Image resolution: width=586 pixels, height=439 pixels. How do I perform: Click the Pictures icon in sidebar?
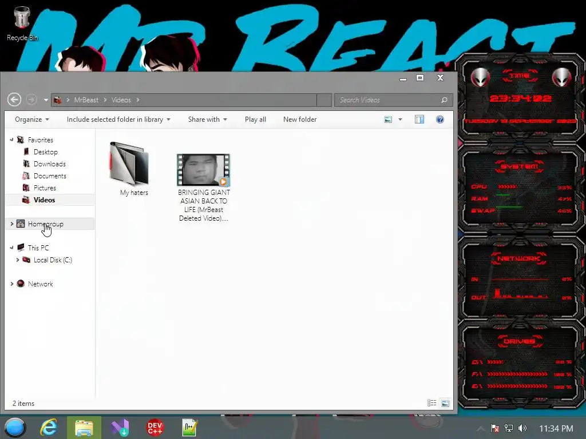click(26, 187)
